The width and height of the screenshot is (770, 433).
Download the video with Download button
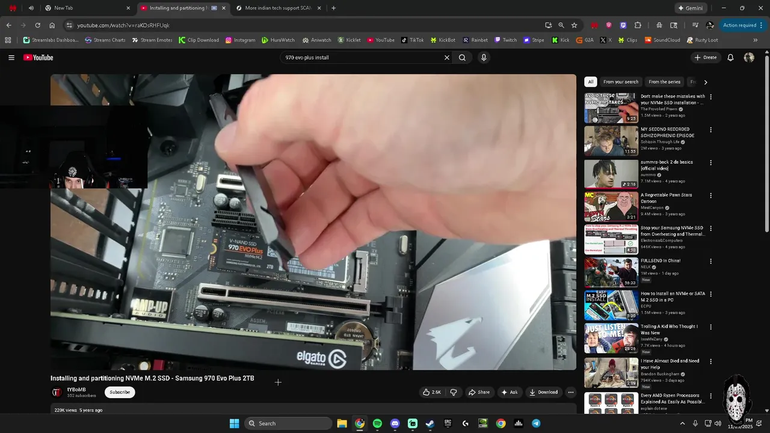coord(543,392)
